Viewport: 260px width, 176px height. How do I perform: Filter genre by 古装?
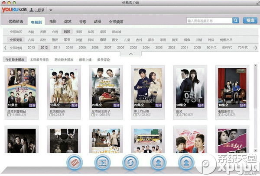[31, 40]
